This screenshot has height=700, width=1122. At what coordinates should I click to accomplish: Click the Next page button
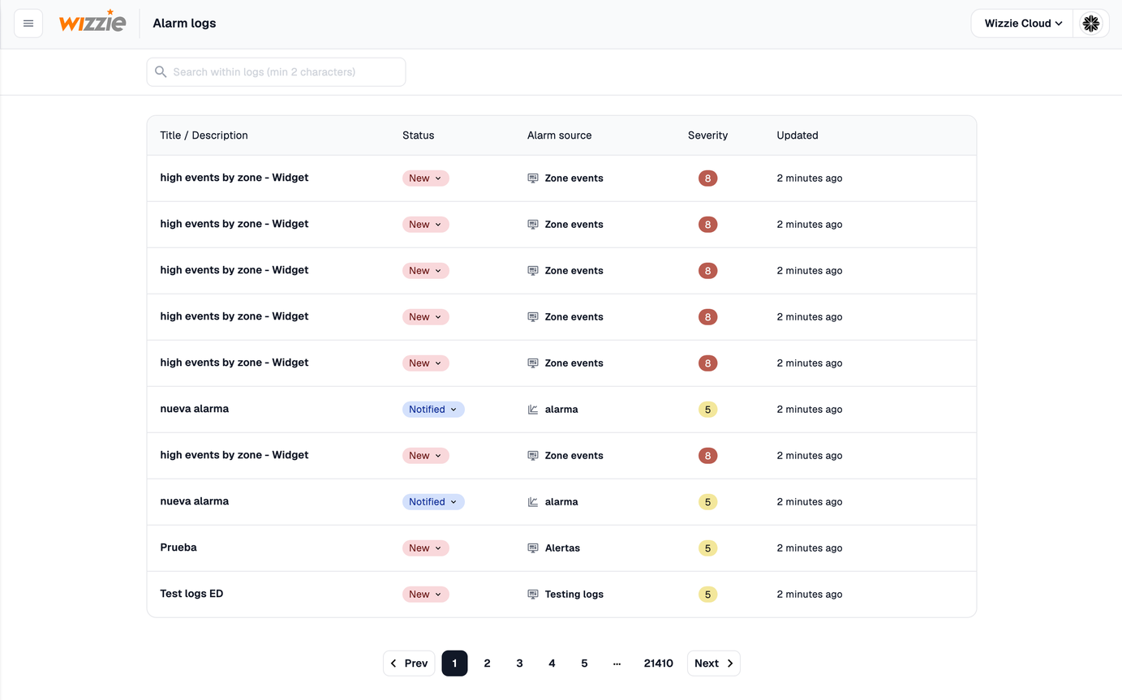point(713,663)
